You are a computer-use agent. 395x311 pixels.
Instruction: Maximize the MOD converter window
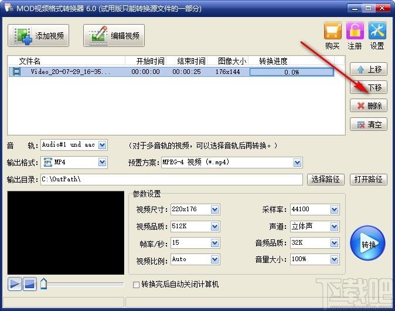(x=368, y=8)
